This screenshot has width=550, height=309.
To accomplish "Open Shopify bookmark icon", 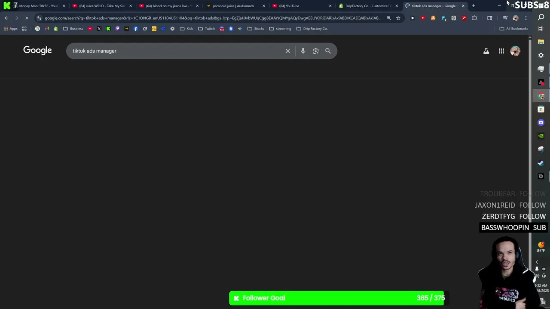I will (55, 28).
